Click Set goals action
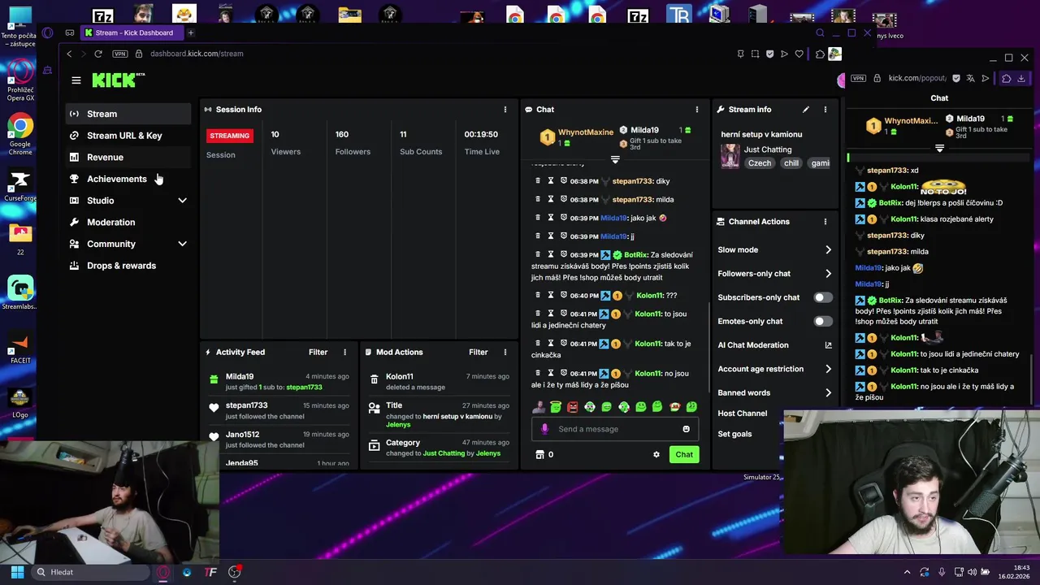The image size is (1040, 585). click(x=734, y=434)
